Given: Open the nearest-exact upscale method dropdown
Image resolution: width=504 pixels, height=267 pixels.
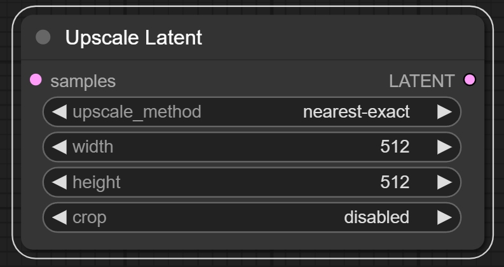Looking at the screenshot, I should [x=356, y=112].
